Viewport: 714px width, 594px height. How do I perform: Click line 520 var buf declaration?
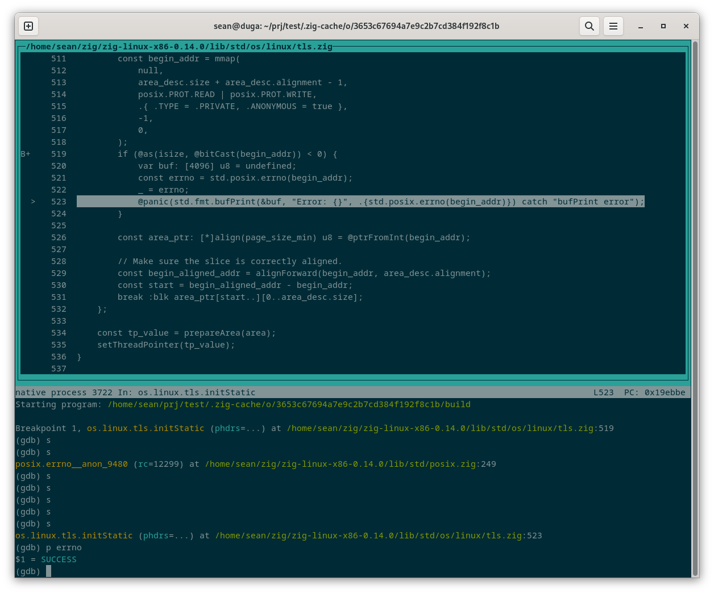tap(217, 166)
